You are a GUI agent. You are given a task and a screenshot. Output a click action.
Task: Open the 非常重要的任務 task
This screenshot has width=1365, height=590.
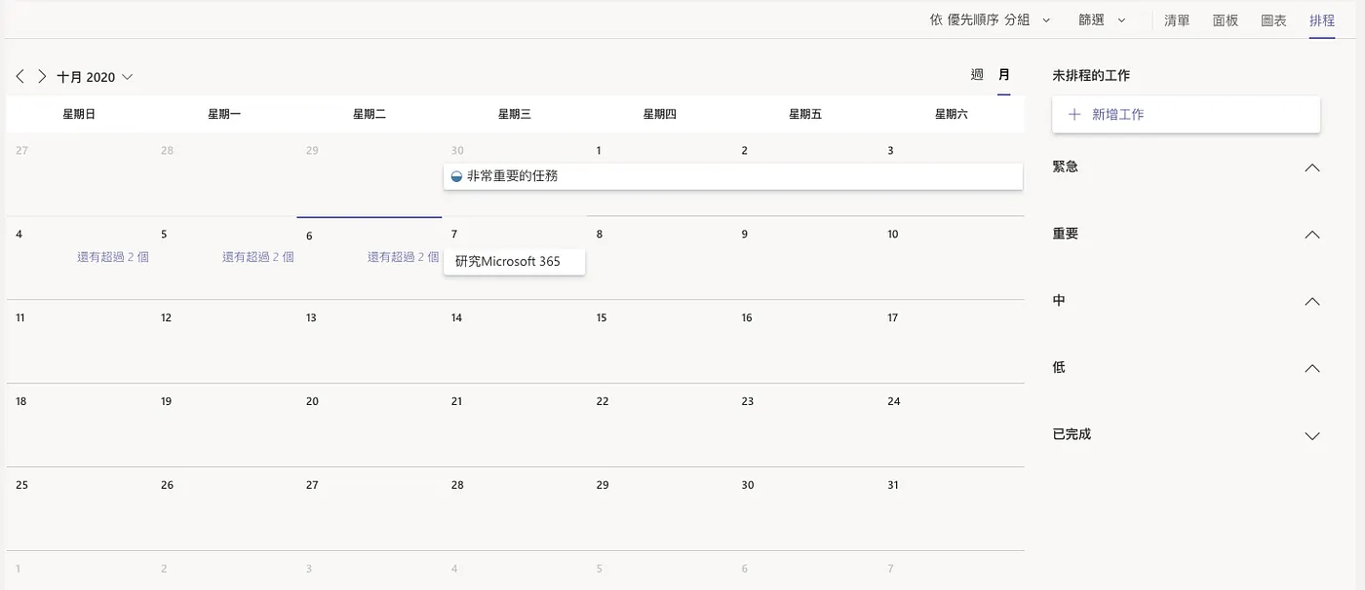732,176
